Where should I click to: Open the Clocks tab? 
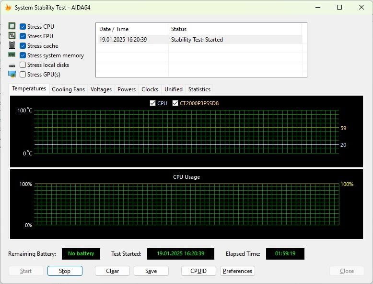150,89
